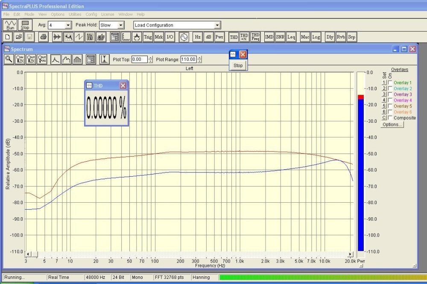Open the Load Configuration dropdown
427x284 pixels.
click(217, 25)
